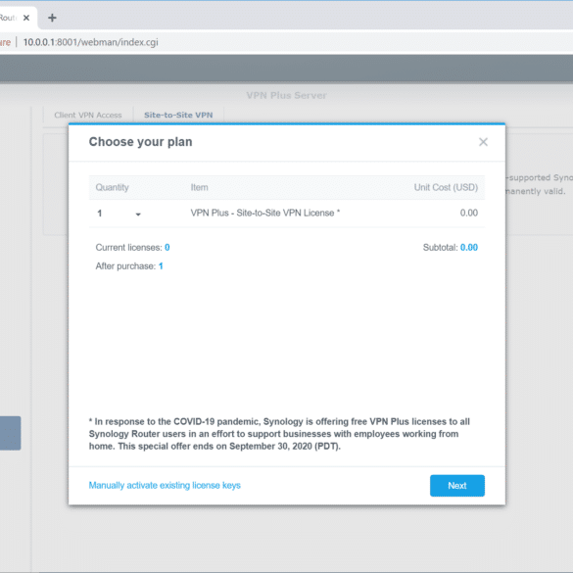Click the Subtotal 0.00 value
The height and width of the screenshot is (573, 573).
click(469, 248)
